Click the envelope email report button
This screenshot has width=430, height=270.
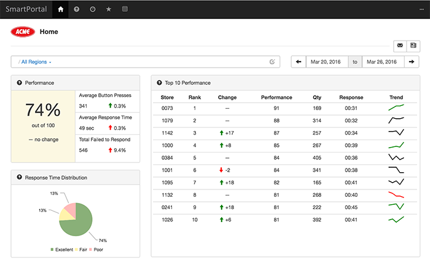pos(400,46)
